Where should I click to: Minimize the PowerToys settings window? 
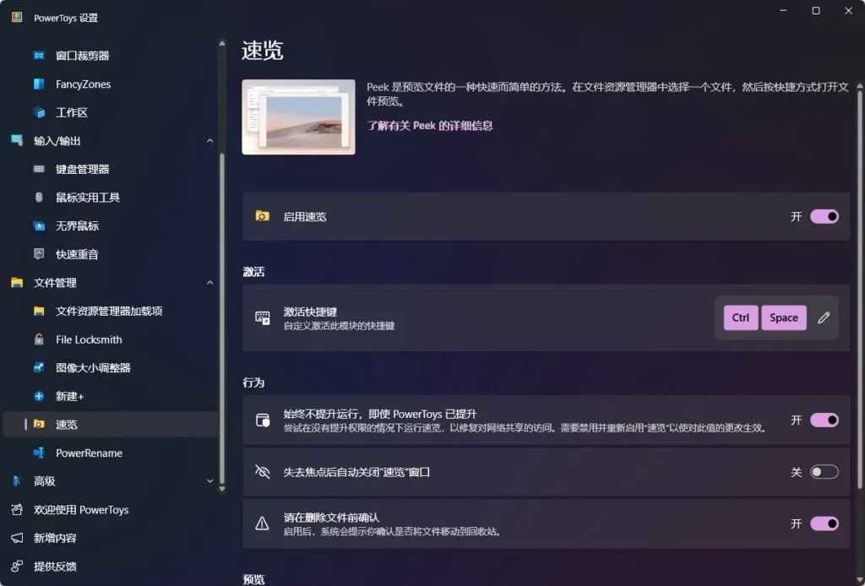pos(783,10)
